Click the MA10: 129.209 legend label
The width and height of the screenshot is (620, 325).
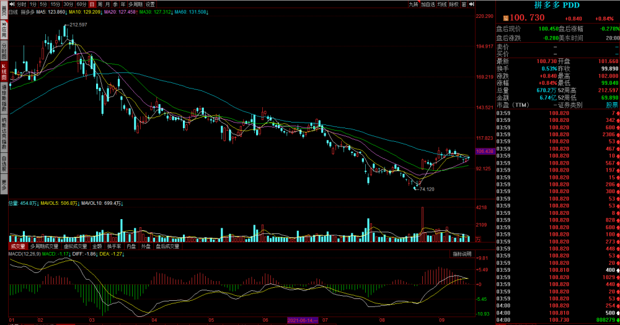(x=86, y=12)
